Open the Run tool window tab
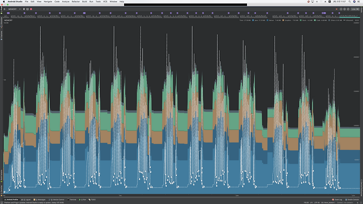The width and height of the screenshot is (363, 204). [x=82, y=199]
